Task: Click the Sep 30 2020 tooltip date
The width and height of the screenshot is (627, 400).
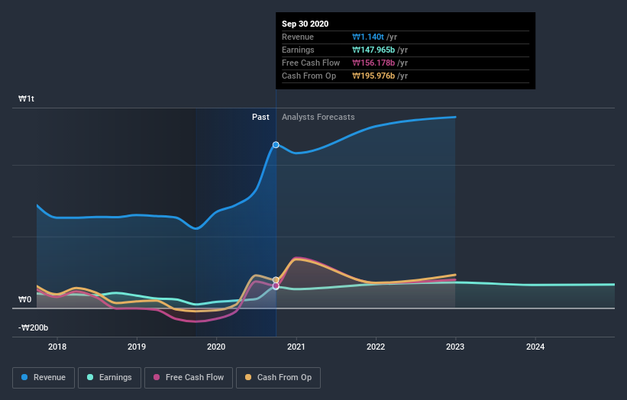Action: [305, 24]
